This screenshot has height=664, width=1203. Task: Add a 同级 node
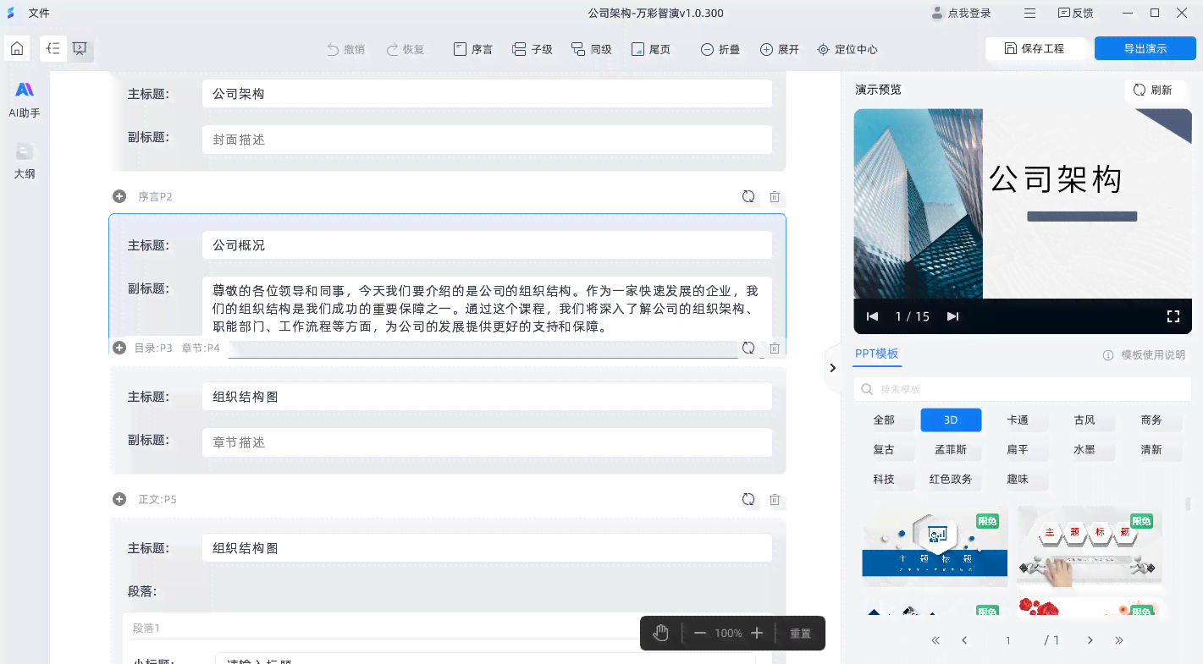click(x=591, y=49)
